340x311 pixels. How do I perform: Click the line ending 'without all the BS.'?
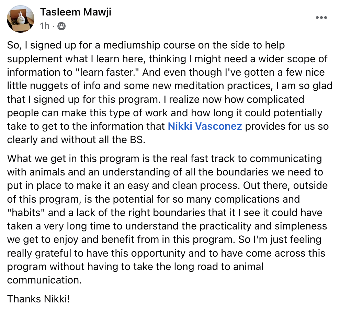point(76,140)
